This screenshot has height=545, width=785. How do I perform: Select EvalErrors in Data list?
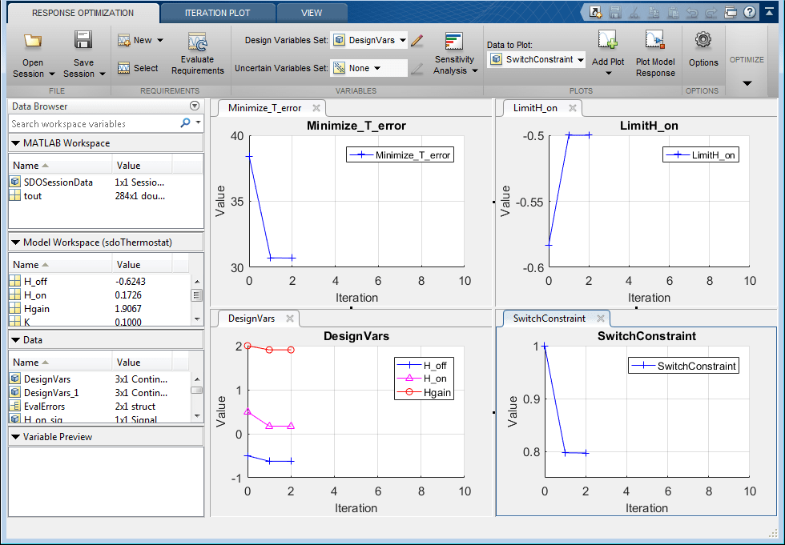99,406
